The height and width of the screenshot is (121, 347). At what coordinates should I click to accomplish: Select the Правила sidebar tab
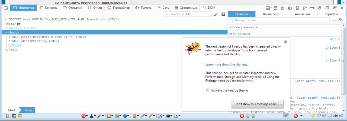(x=242, y=14)
